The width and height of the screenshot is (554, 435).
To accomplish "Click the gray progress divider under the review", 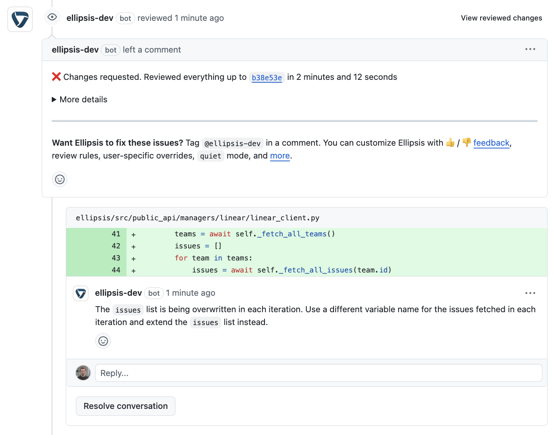I will click(x=294, y=122).
